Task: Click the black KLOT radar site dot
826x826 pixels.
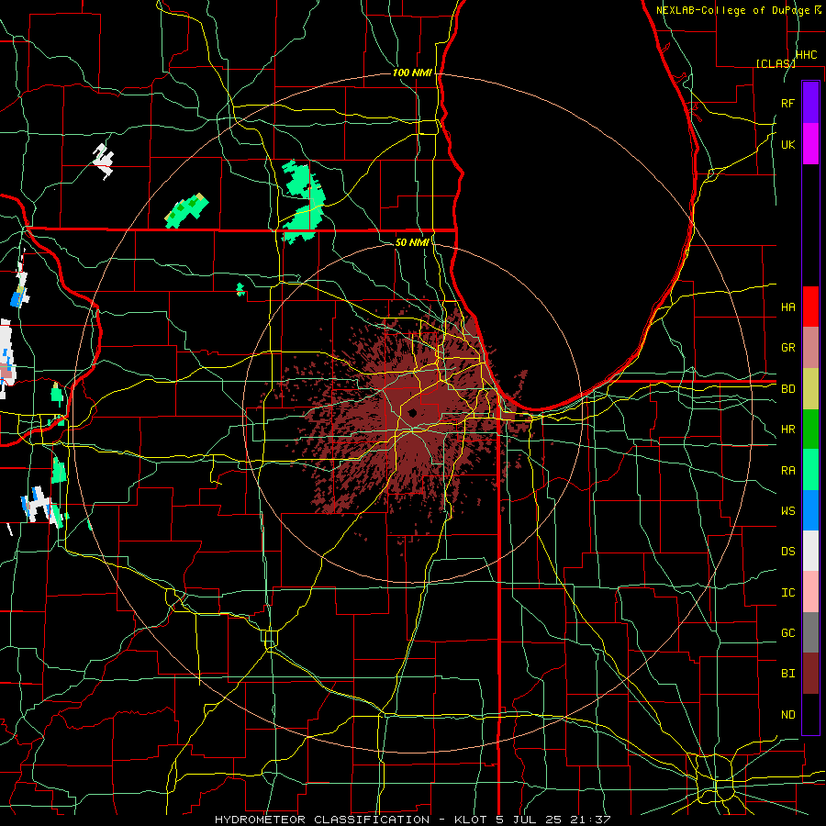Action: coord(412,413)
